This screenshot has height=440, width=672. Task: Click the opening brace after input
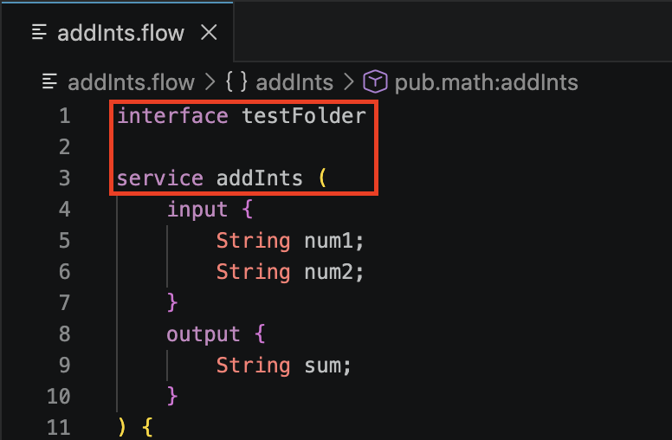pyautogui.click(x=248, y=210)
